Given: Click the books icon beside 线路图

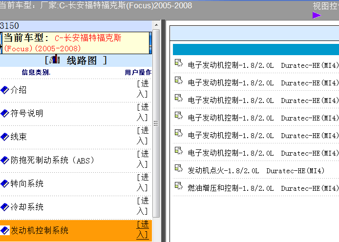Looking at the screenshot, I should 55,59.
